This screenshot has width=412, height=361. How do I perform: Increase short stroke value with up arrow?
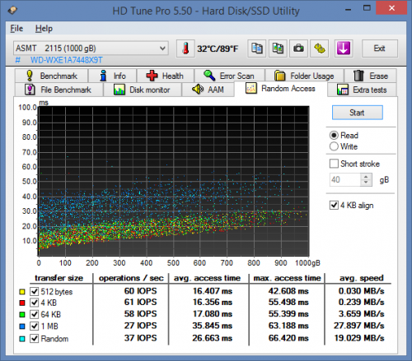pos(366,177)
